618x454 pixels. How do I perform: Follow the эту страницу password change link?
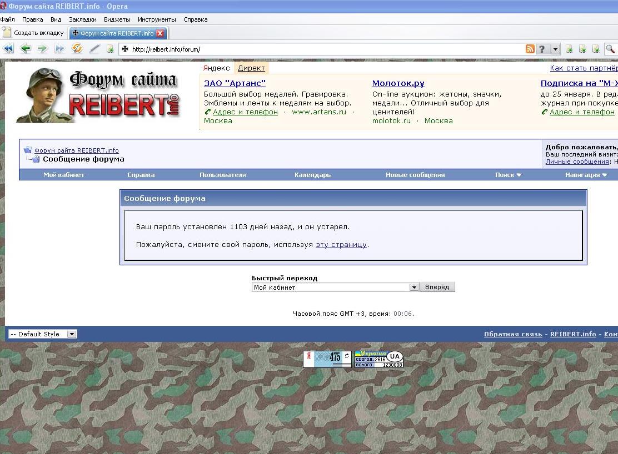pyautogui.click(x=341, y=245)
